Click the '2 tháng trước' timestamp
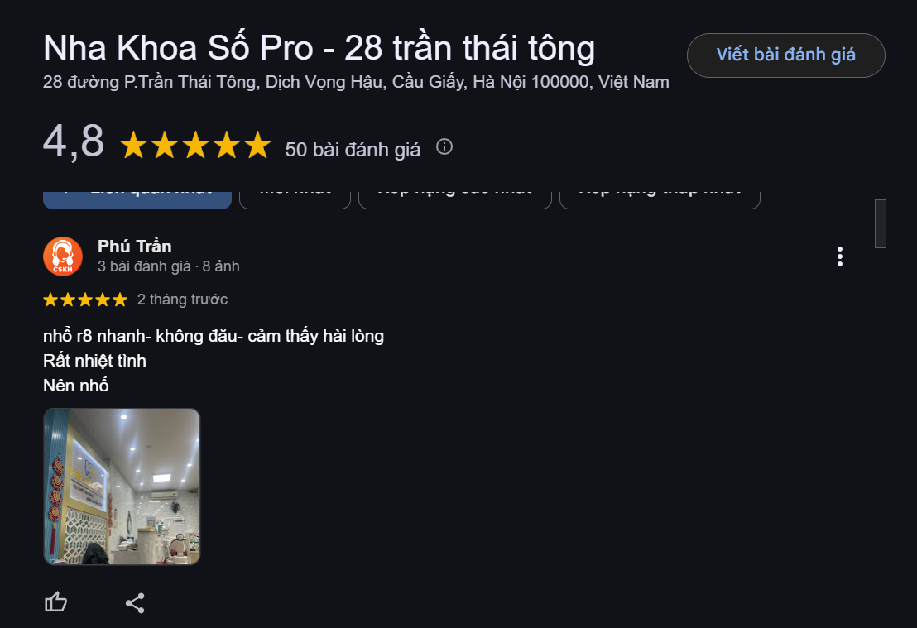Screen dimensions: 917x628 click(182, 300)
